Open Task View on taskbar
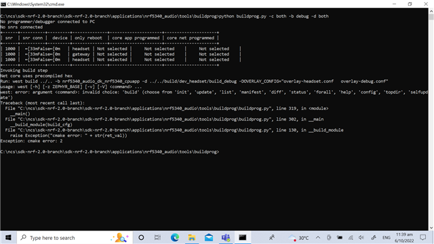Image resolution: width=434 pixels, height=244 pixels. (x=157, y=238)
